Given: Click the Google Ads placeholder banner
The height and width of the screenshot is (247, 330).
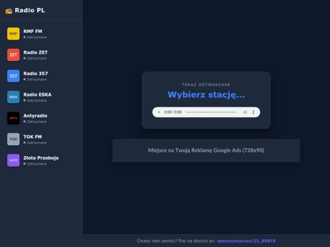Looking at the screenshot, I should (206, 151).
